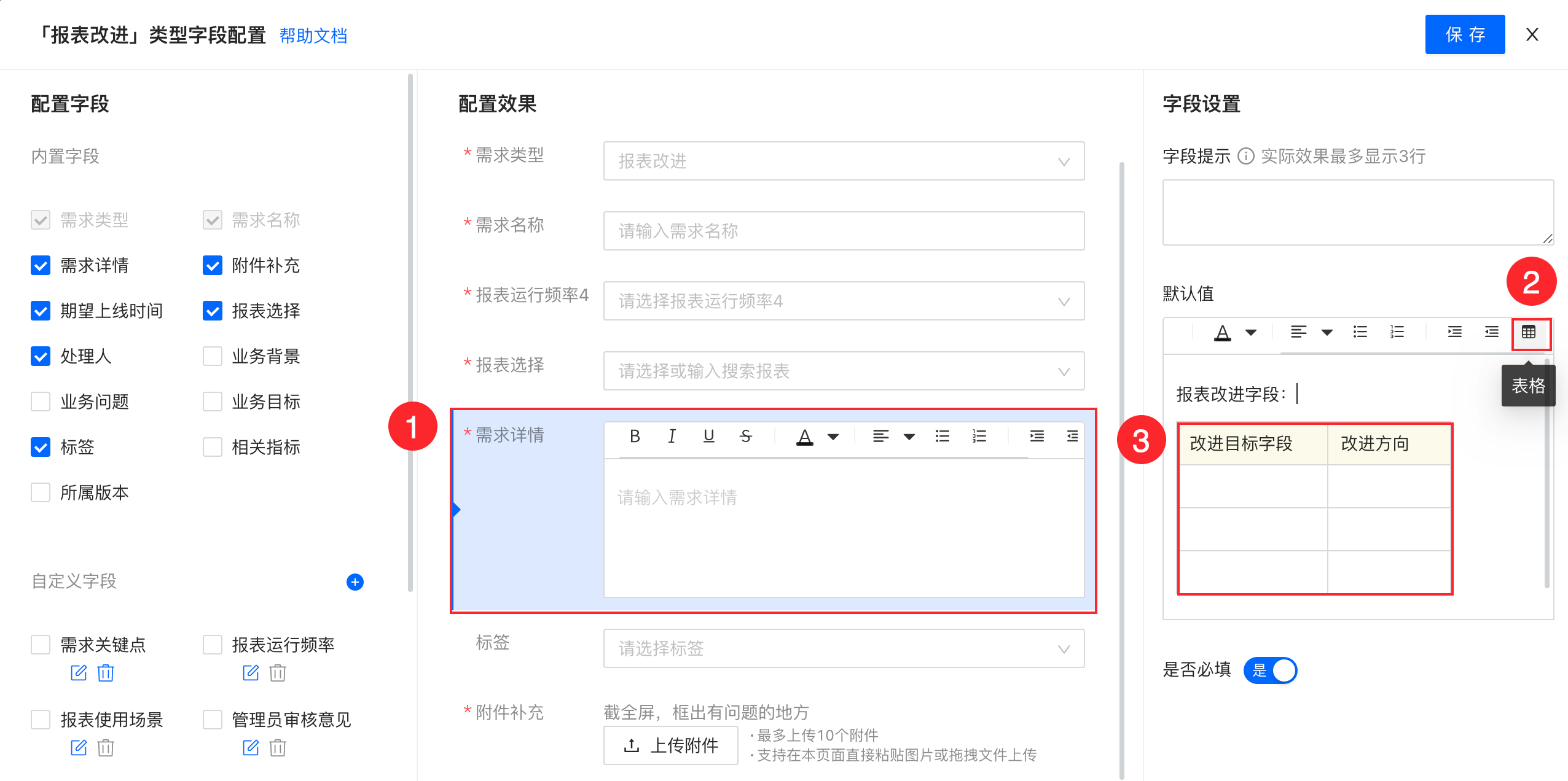Click into the 字段提示 text area

pyautogui.click(x=1357, y=212)
